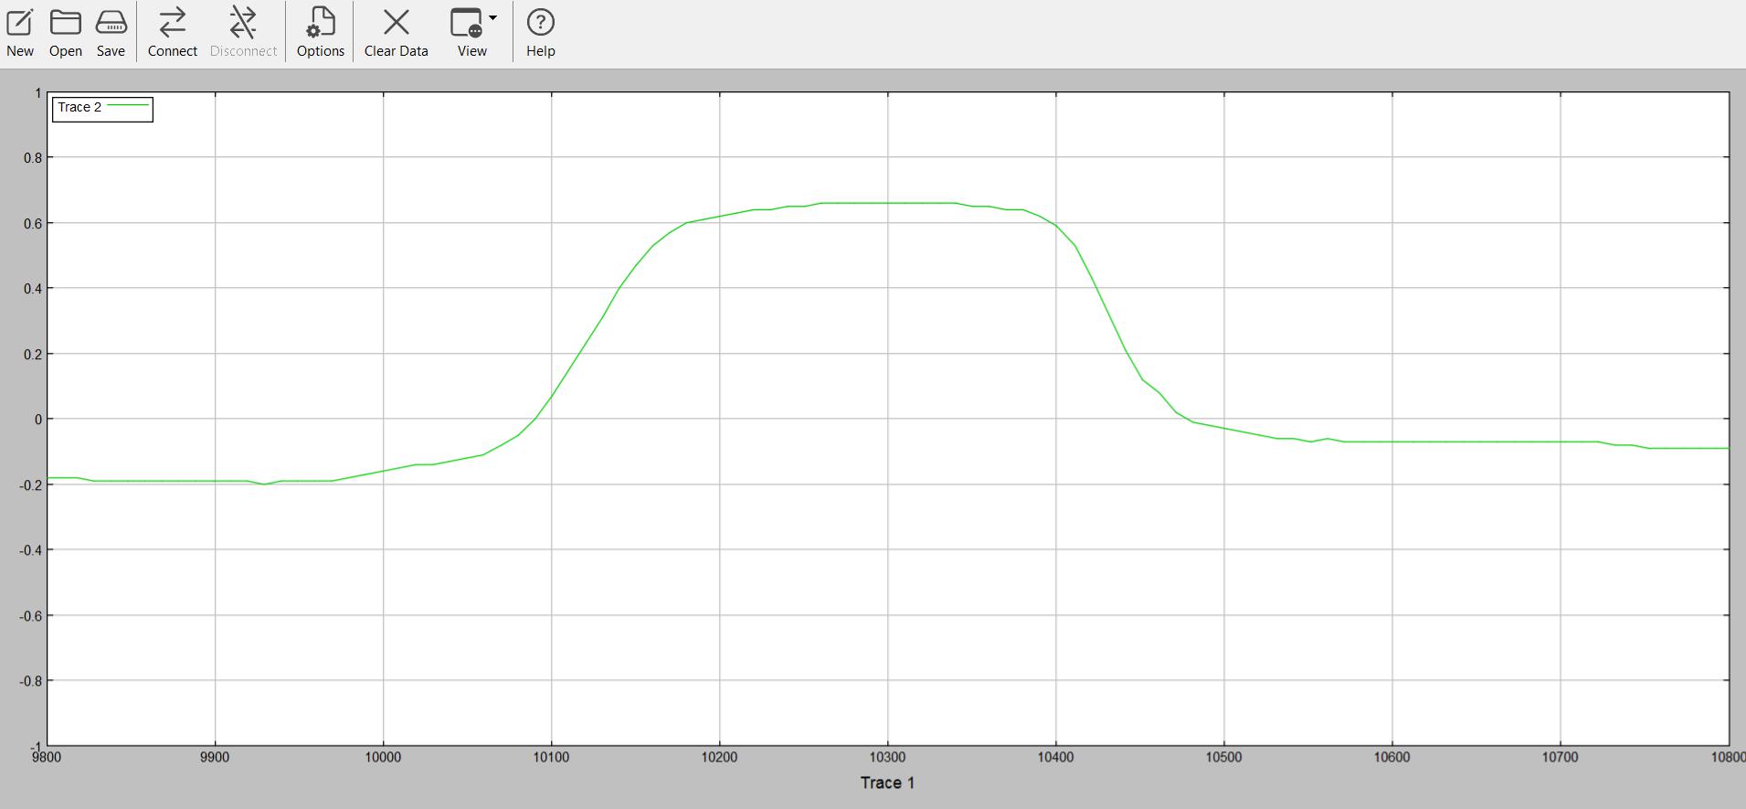Click the New file icon
The width and height of the screenshot is (1746, 809).
pyautogui.click(x=20, y=23)
